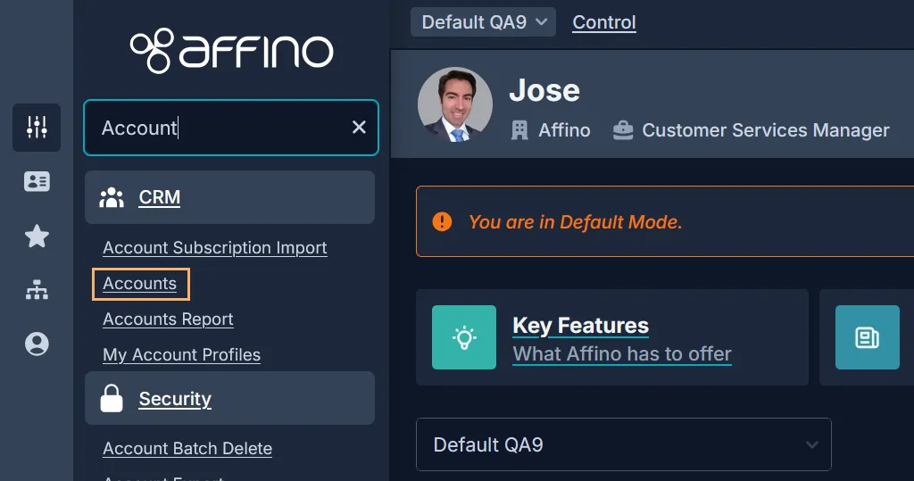Screen dimensions: 914x481
Task: Open the contact card sidebar icon
Action: point(37,182)
